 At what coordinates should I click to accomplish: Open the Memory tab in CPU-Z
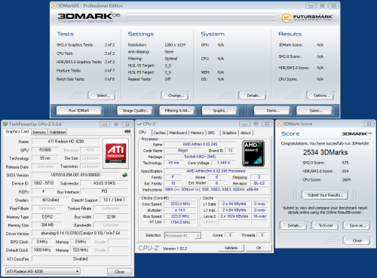pyautogui.click(x=198, y=133)
